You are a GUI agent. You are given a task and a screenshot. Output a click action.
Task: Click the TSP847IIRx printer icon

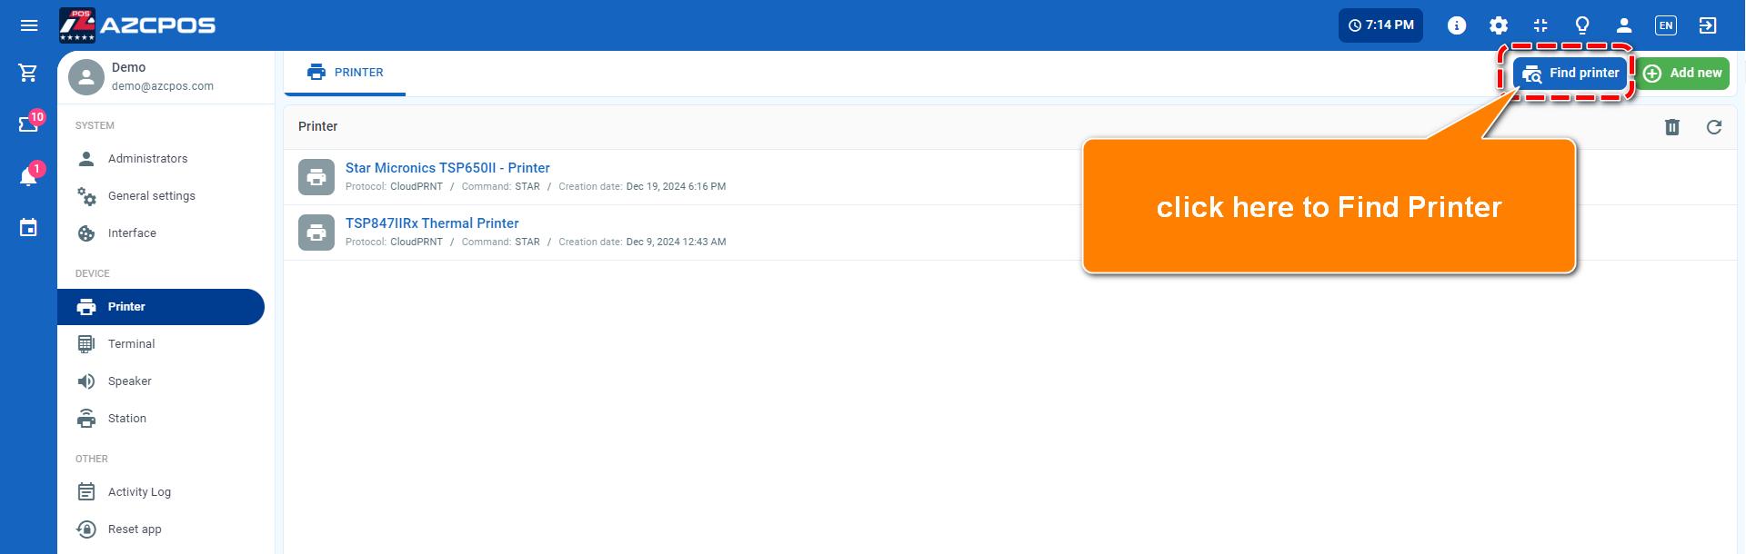[x=316, y=232]
